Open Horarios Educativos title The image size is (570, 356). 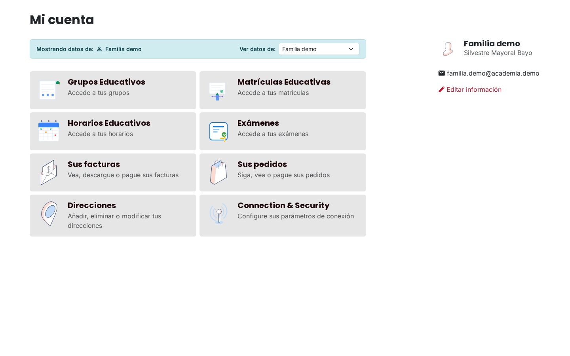(109, 123)
